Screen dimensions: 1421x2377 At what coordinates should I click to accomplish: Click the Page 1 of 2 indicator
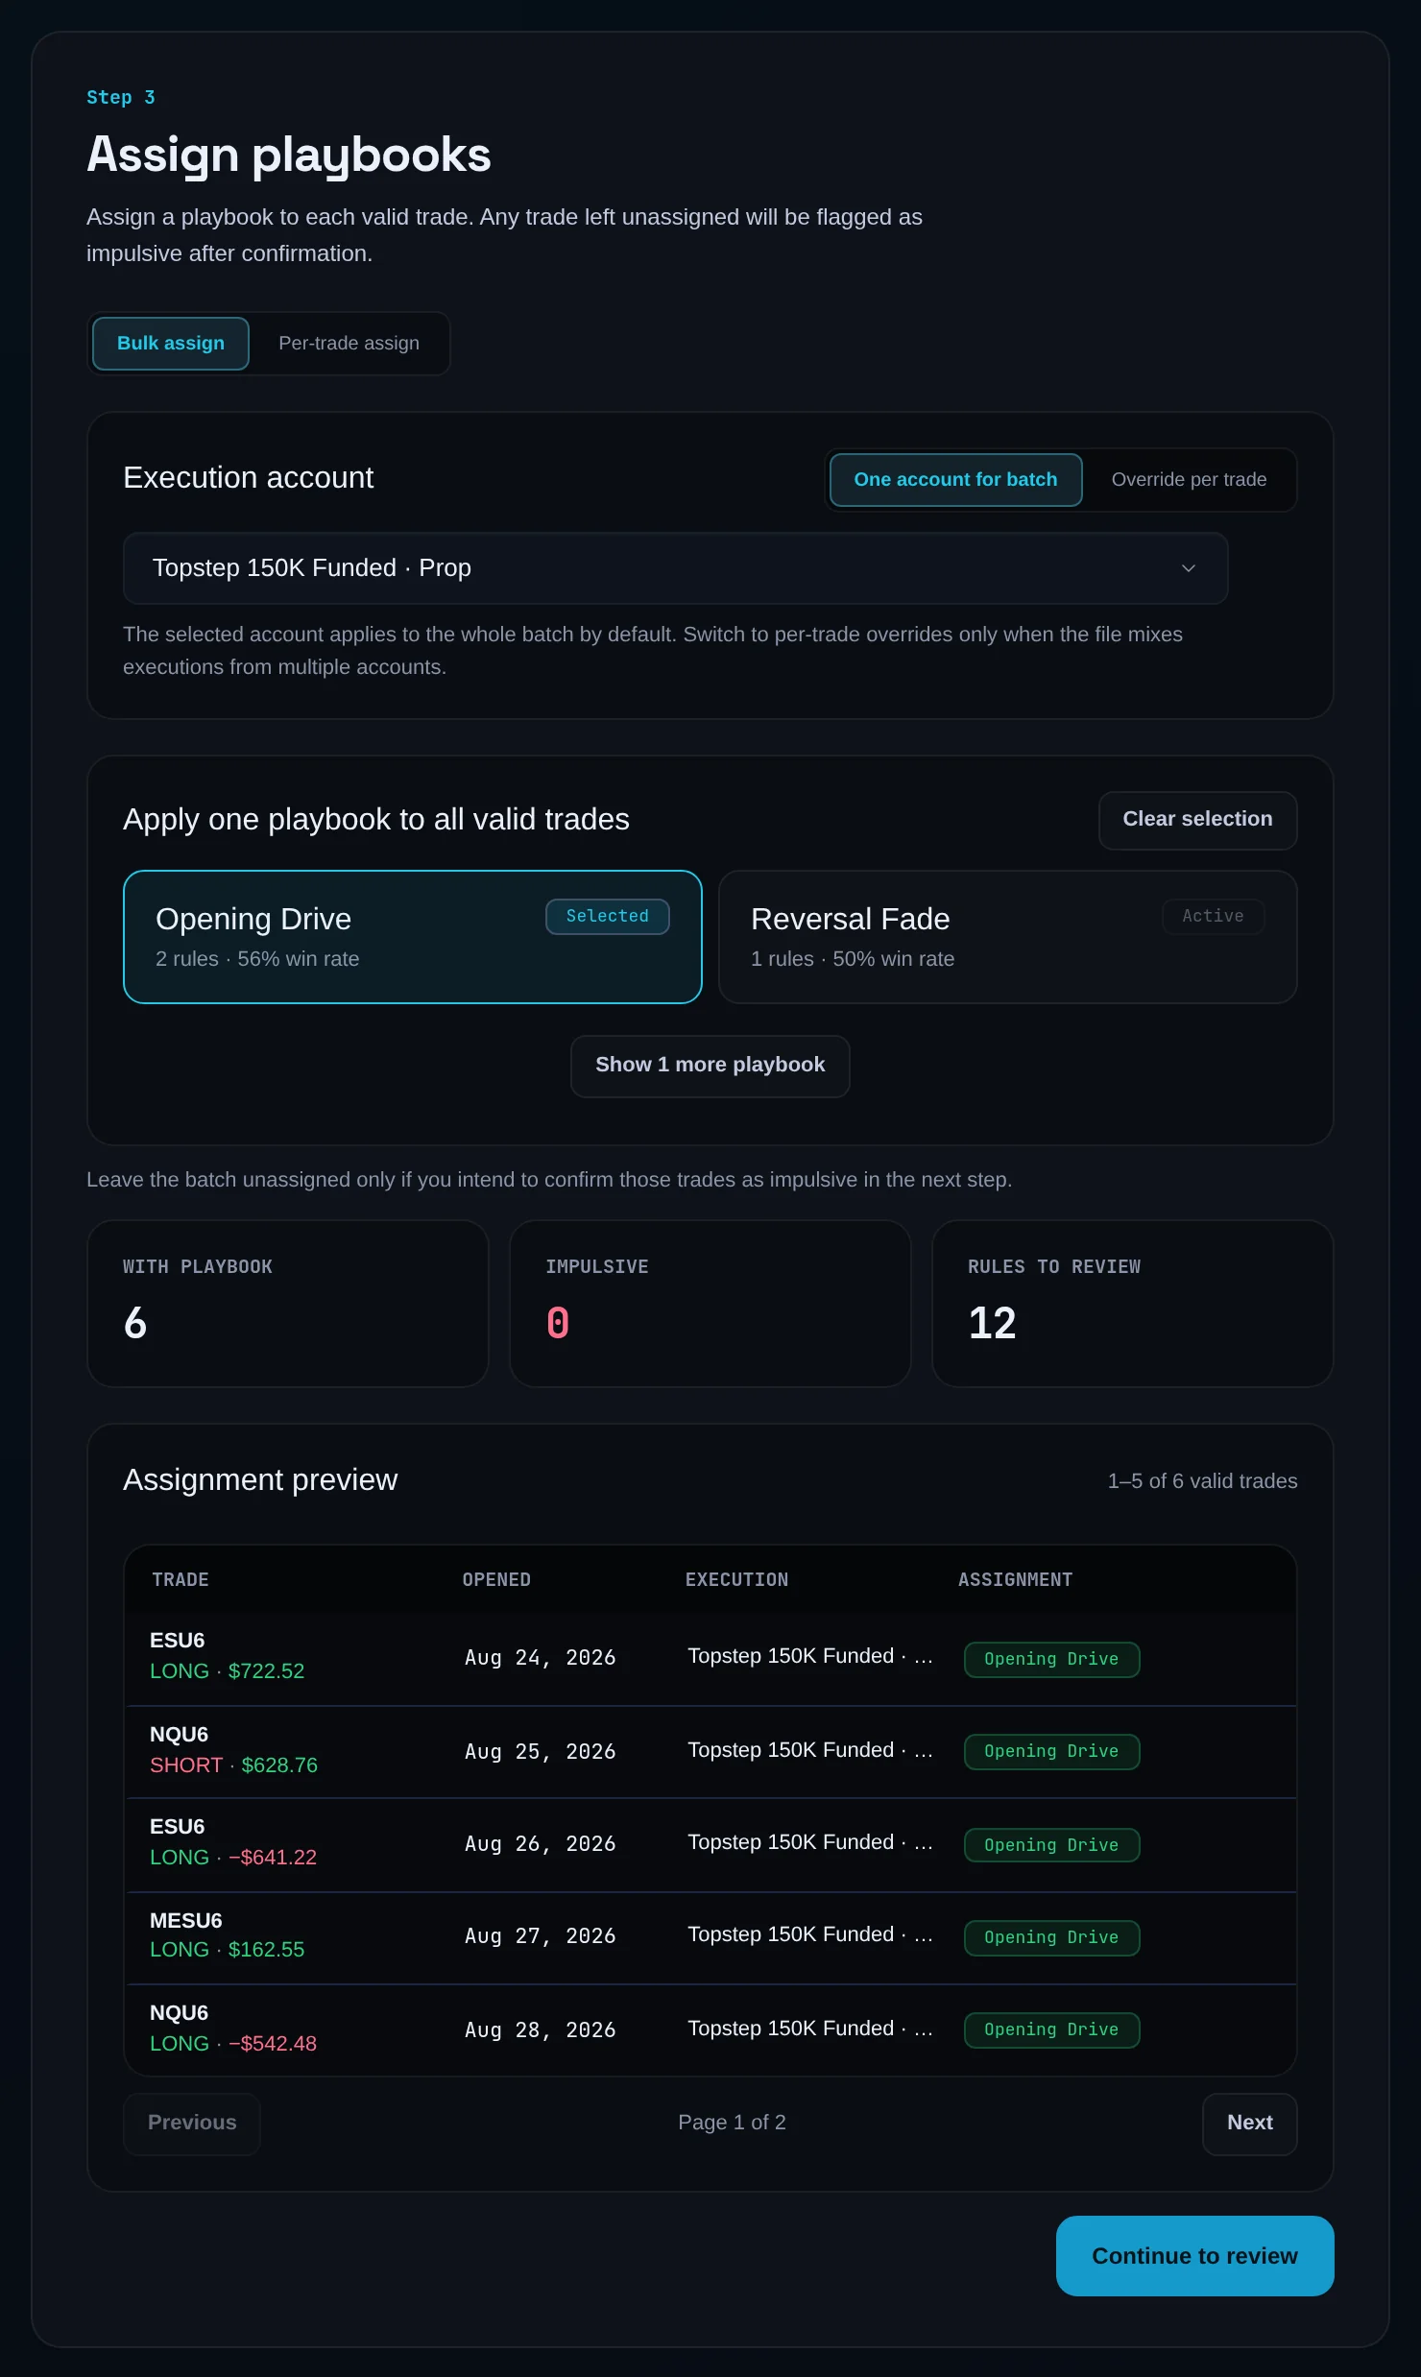click(732, 2123)
